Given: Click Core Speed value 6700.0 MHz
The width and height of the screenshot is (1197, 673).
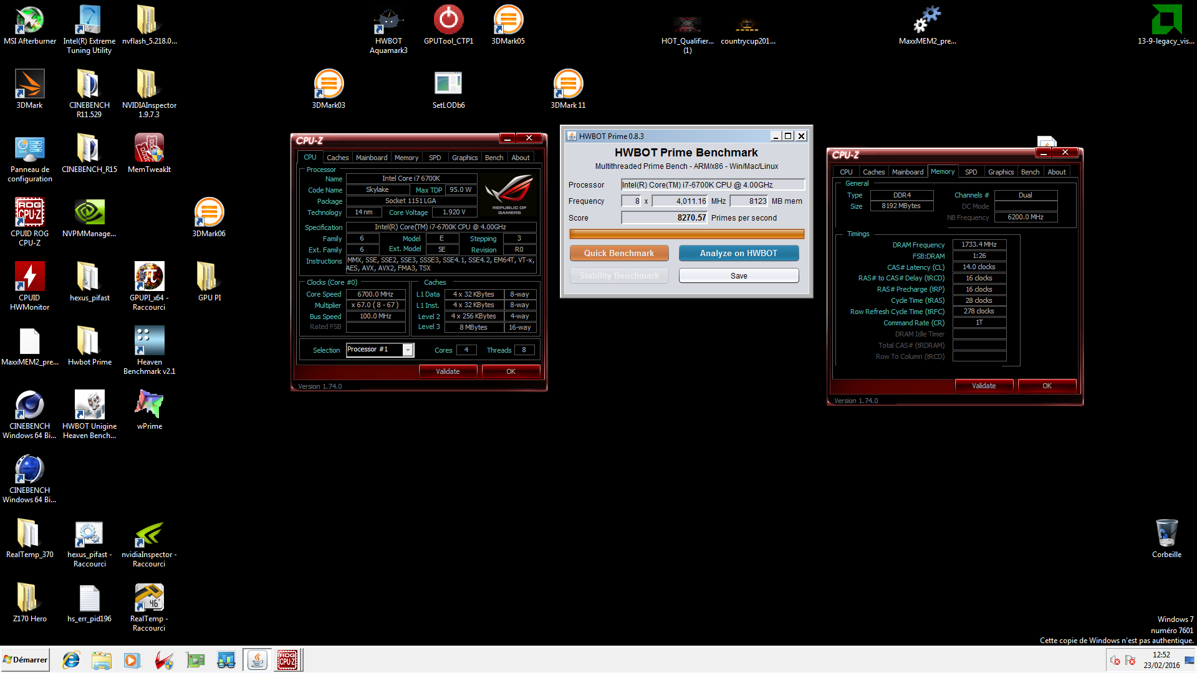Looking at the screenshot, I should (375, 294).
